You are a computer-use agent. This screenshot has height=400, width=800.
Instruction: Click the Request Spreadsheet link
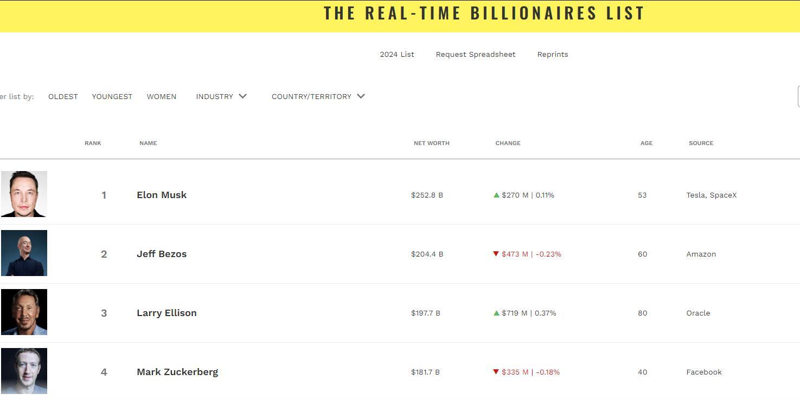(476, 54)
